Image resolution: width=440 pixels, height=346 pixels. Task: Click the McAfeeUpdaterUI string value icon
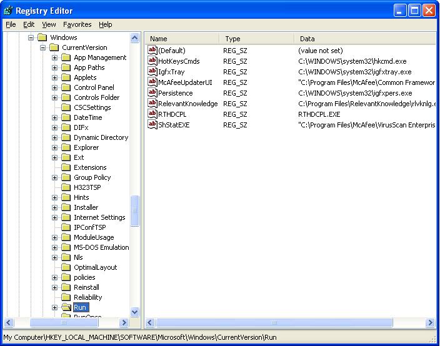pyautogui.click(x=152, y=82)
